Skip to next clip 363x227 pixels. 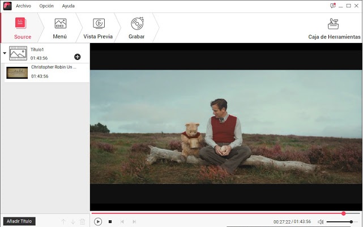click(x=134, y=222)
